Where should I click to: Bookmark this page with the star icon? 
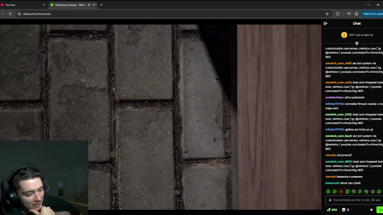(327, 14)
